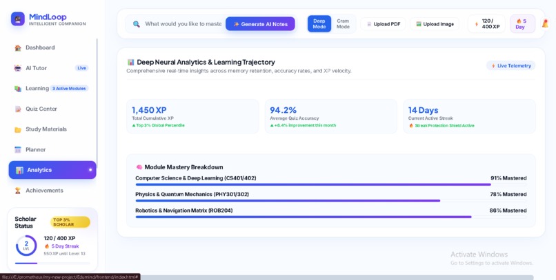This screenshot has width=556, height=280.
Task: Click the sidebar vertical scrollbar
Action: (97, 103)
